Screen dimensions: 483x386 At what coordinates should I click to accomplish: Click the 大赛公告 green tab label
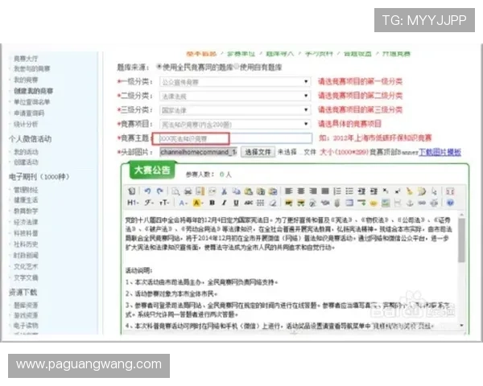coord(152,170)
